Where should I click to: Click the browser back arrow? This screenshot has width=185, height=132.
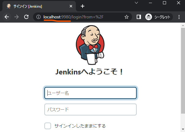pos(7,17)
